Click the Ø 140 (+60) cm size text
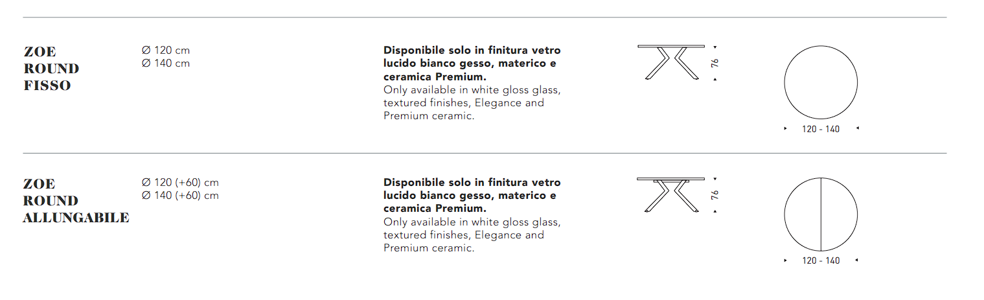The height and width of the screenshot is (300, 984). pyautogui.click(x=180, y=196)
